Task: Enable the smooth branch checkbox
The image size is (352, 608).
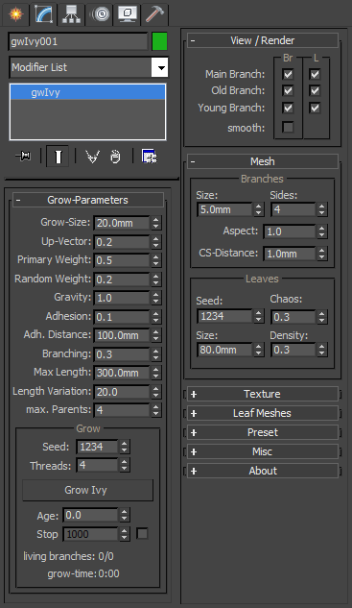Action: tap(288, 127)
